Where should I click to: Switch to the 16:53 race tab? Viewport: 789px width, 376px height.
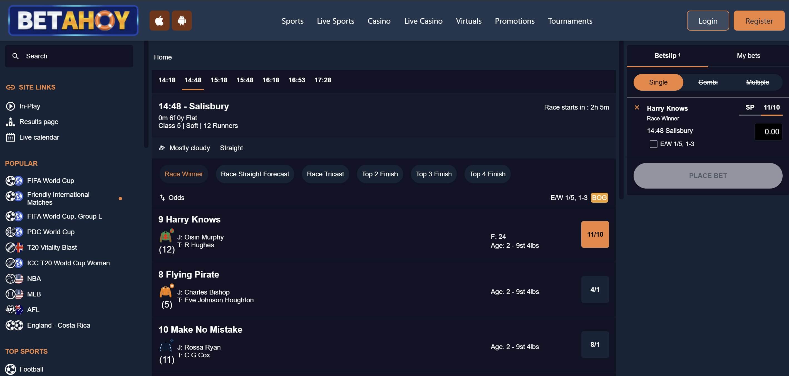pos(296,80)
